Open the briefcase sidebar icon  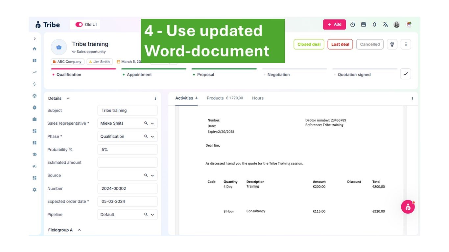[35, 119]
